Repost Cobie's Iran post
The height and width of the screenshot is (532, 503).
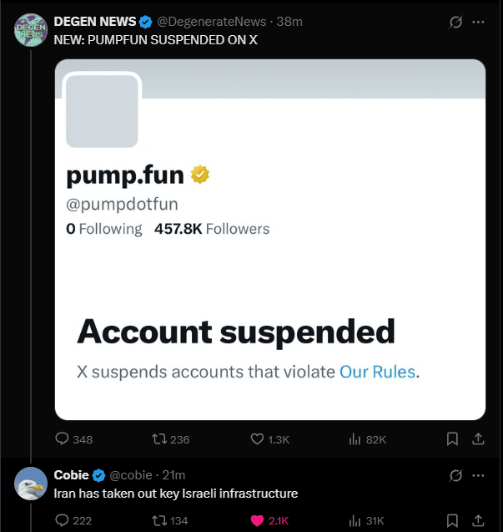158,520
